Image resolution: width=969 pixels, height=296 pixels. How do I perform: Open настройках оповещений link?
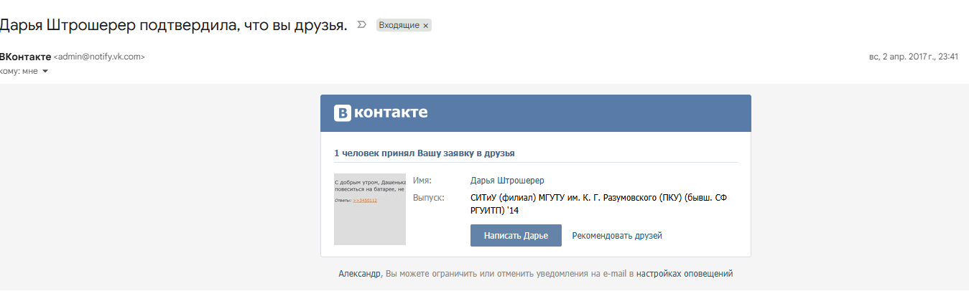coord(685,274)
